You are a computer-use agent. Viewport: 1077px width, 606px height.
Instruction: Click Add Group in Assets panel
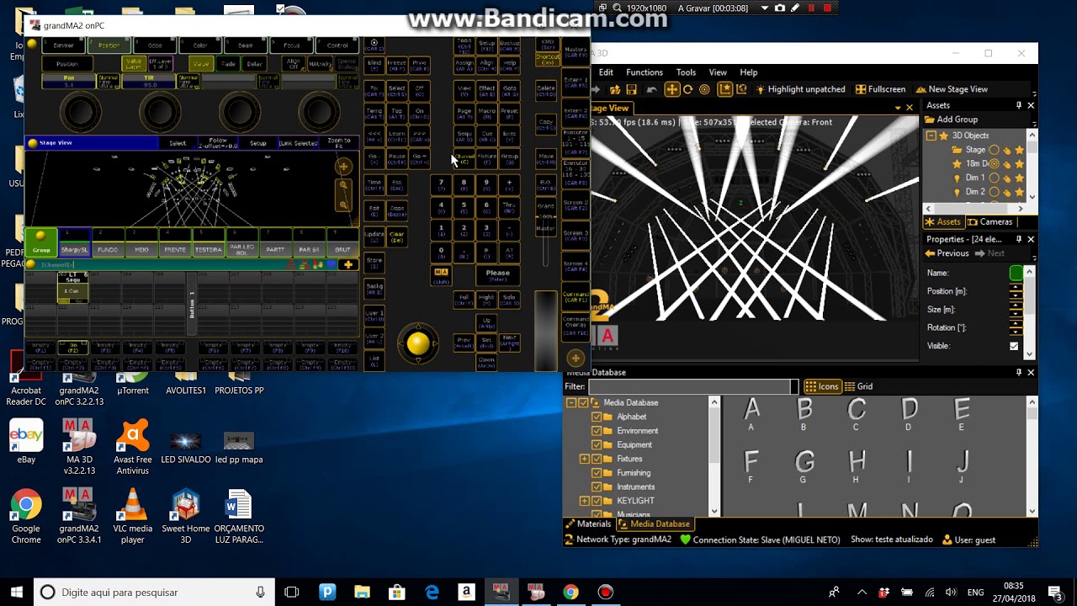tap(952, 120)
